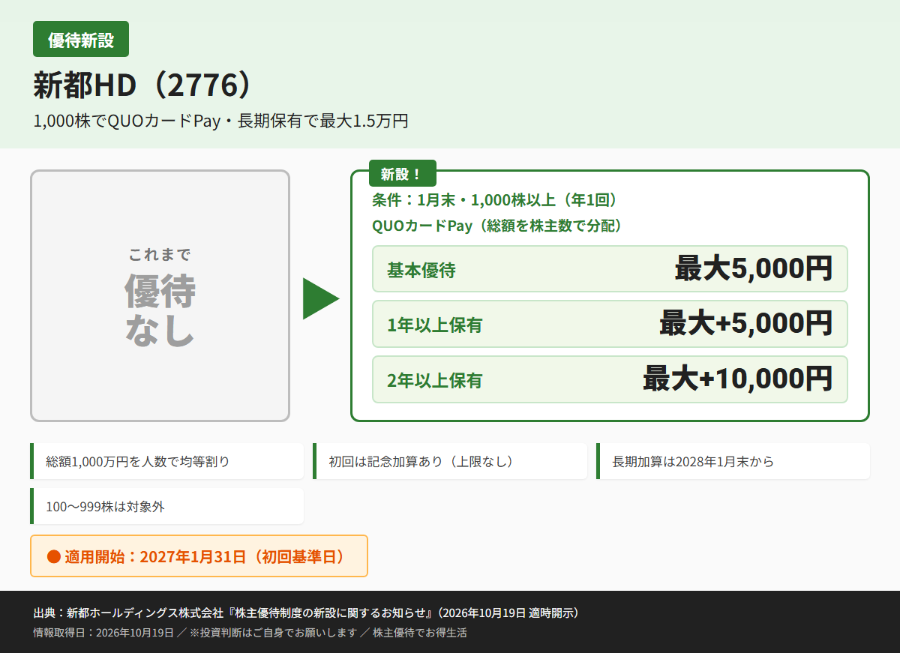
Task: Click the 最大5,000円 value
Action: 754,268
